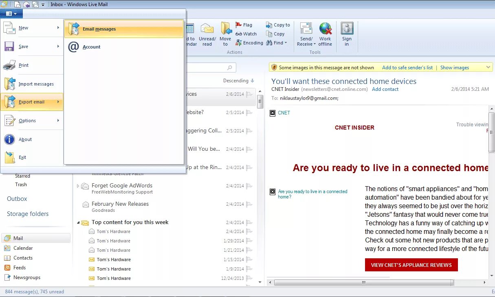Open Tom's Hardware message dated 1/21/2014

165,250
